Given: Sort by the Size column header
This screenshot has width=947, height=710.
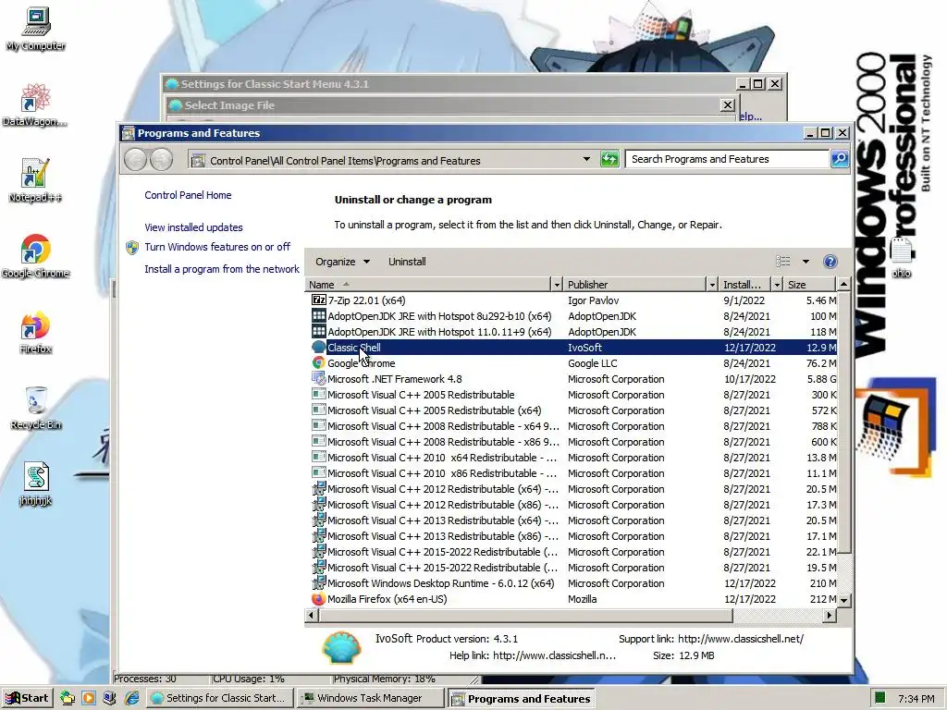Looking at the screenshot, I should (810, 285).
